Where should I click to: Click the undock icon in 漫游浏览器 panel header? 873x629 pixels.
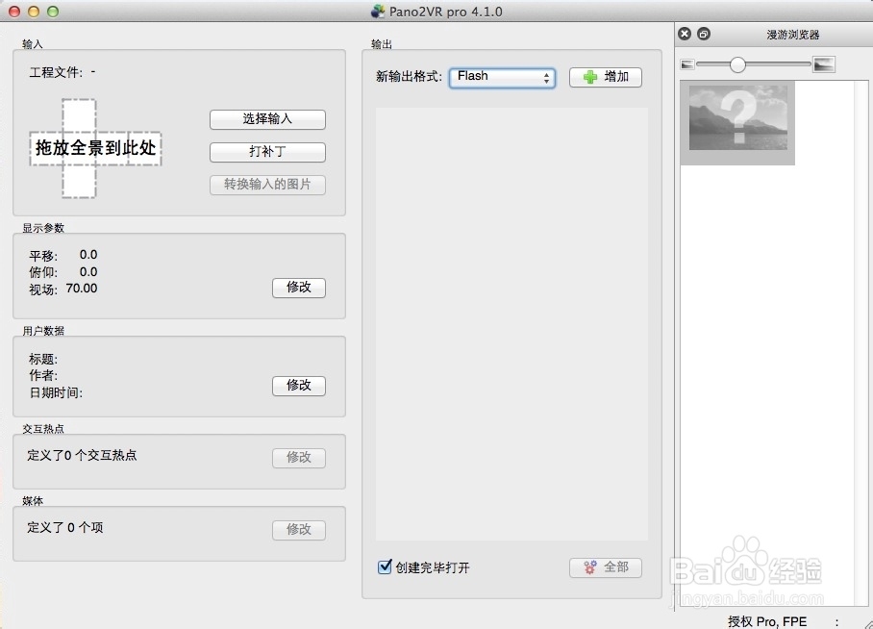point(701,33)
